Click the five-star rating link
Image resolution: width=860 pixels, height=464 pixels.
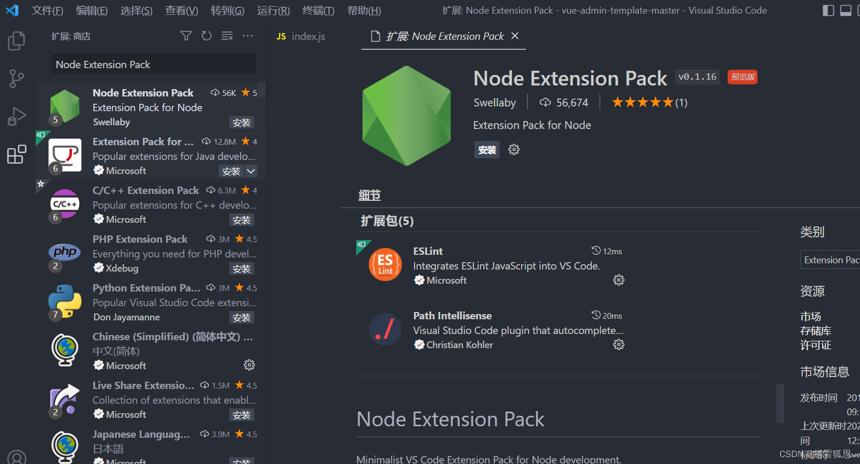[649, 103]
